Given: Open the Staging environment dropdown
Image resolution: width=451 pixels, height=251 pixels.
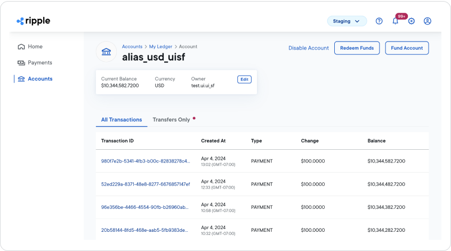Looking at the screenshot, I should click(347, 21).
